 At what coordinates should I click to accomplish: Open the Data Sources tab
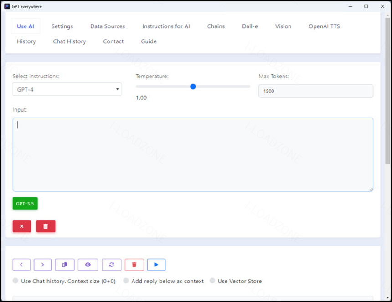pos(108,26)
